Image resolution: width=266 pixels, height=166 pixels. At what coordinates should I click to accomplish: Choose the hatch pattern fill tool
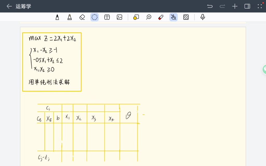(186, 17)
